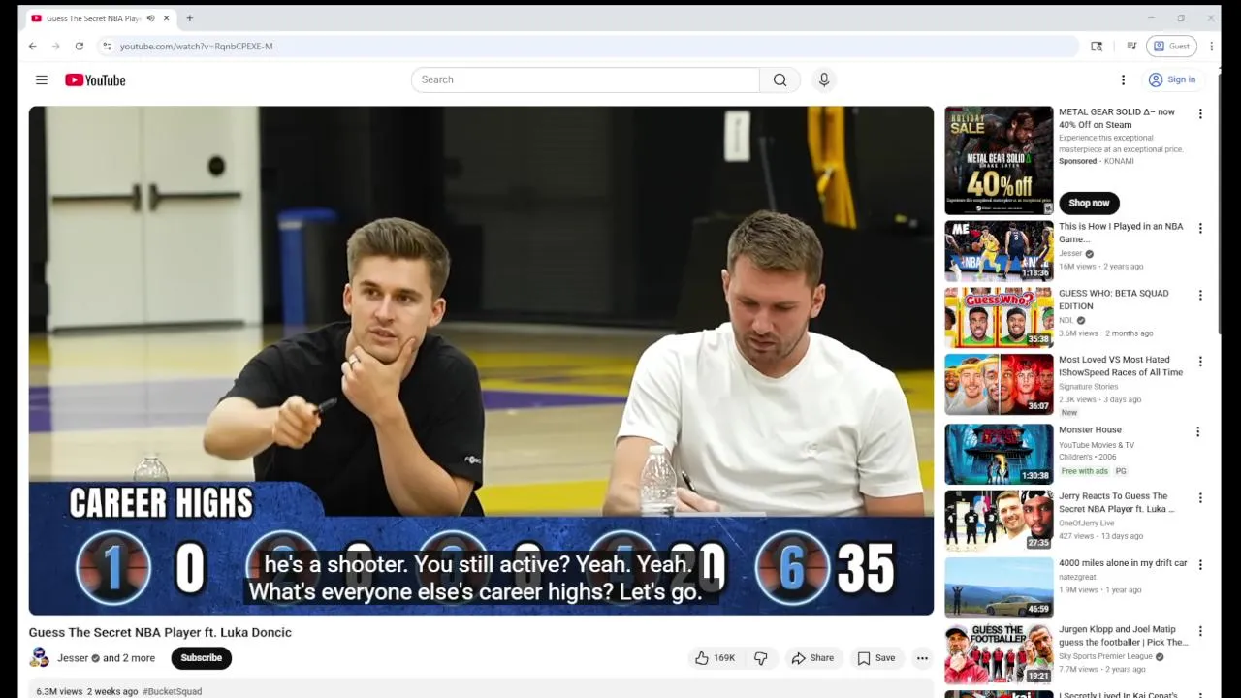Open Jesser's channel avatar
1241x698 pixels.
coord(40,658)
